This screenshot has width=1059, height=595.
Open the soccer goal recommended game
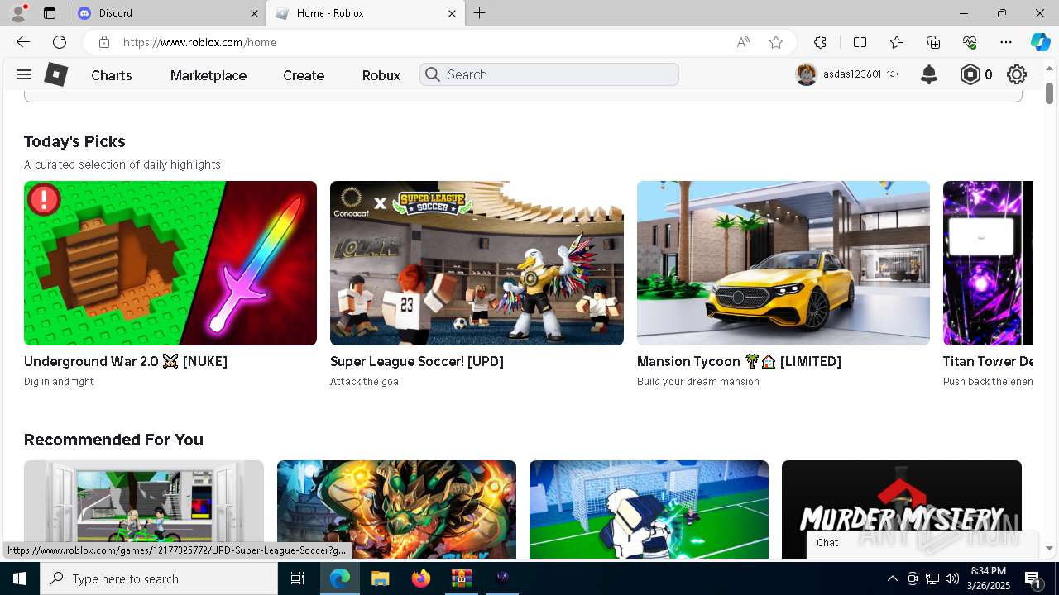pos(649,509)
